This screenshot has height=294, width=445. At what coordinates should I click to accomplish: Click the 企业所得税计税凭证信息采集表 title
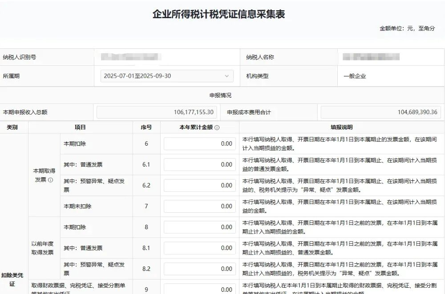pyautogui.click(x=219, y=14)
